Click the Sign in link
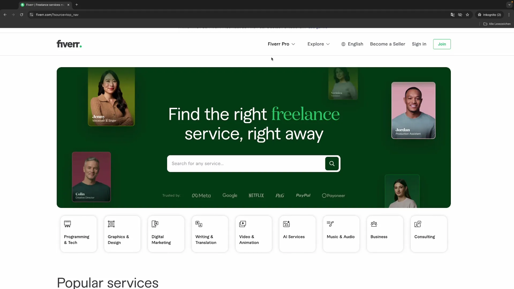The image size is (514, 289). click(419, 44)
